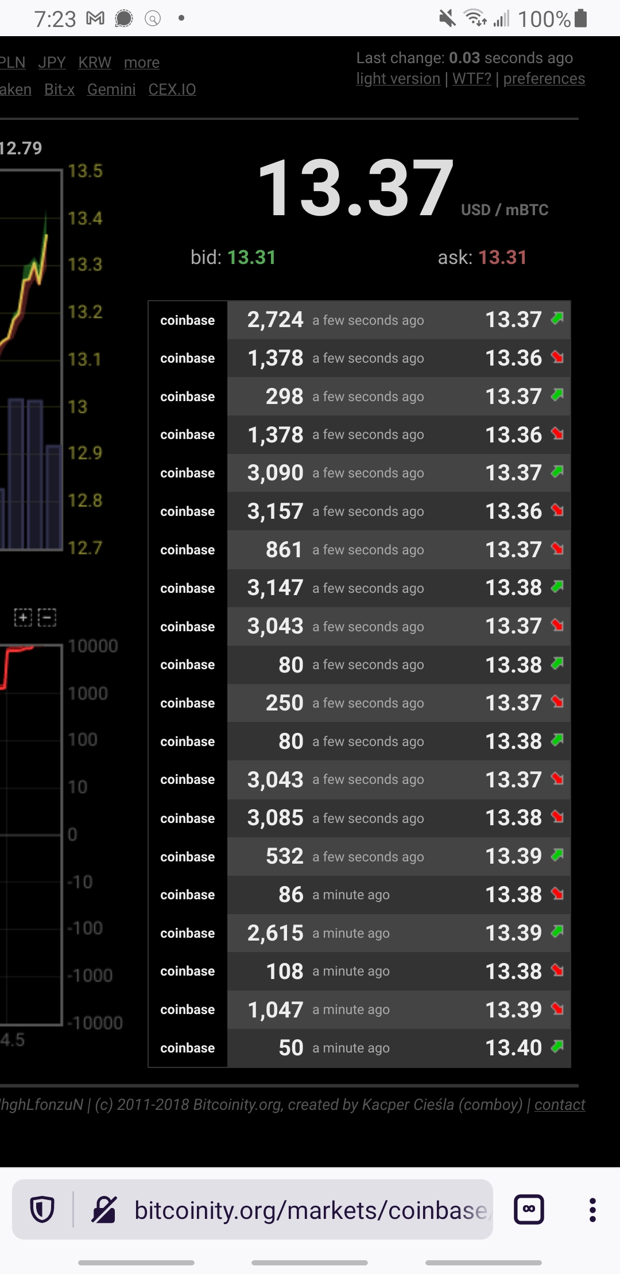Open the more currencies link
This screenshot has width=620, height=1274.
[x=142, y=63]
